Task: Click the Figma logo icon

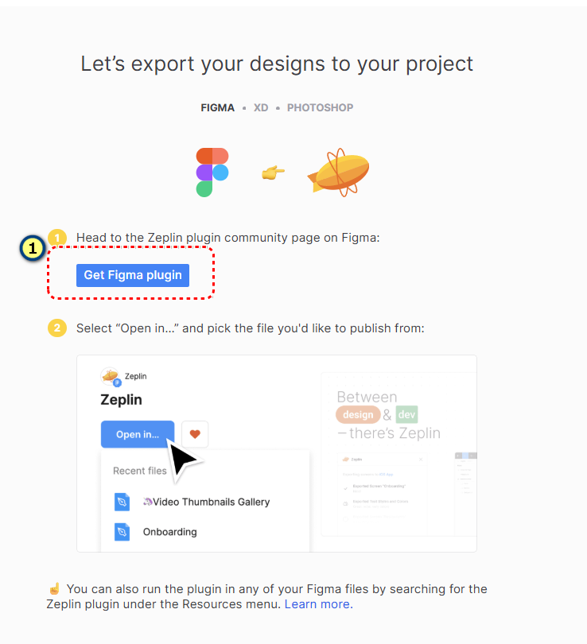Action: [212, 172]
